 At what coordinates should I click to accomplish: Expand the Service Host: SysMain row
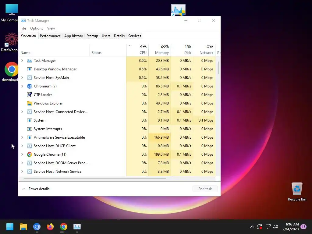pos(22,78)
